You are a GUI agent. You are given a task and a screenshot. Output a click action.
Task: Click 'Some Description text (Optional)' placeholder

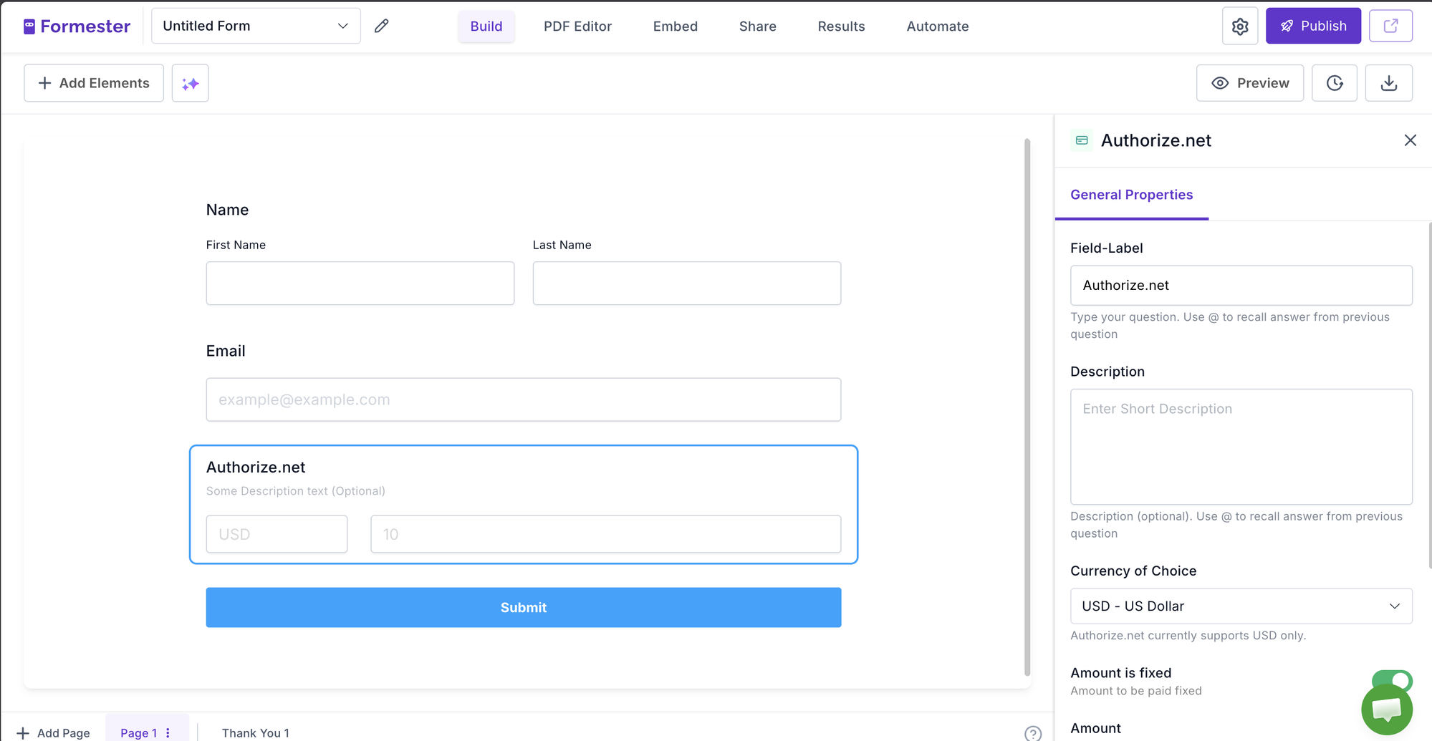click(295, 490)
